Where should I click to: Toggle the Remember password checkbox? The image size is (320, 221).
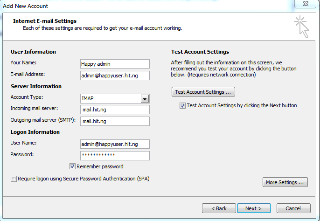(72, 166)
